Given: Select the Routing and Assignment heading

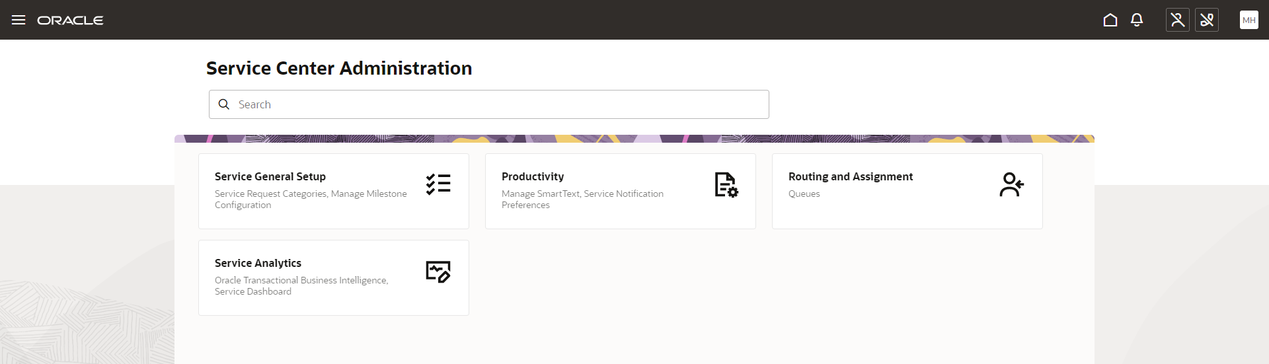Looking at the screenshot, I should 851,176.
